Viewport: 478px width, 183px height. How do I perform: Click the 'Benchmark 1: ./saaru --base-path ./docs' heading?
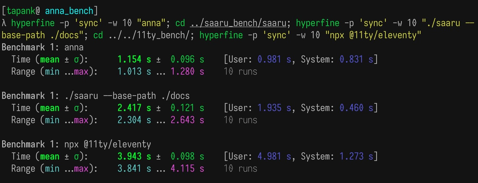(95, 96)
